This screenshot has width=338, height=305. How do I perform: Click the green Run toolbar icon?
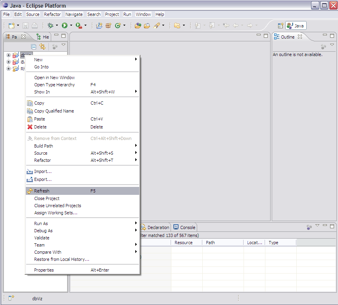(64, 25)
